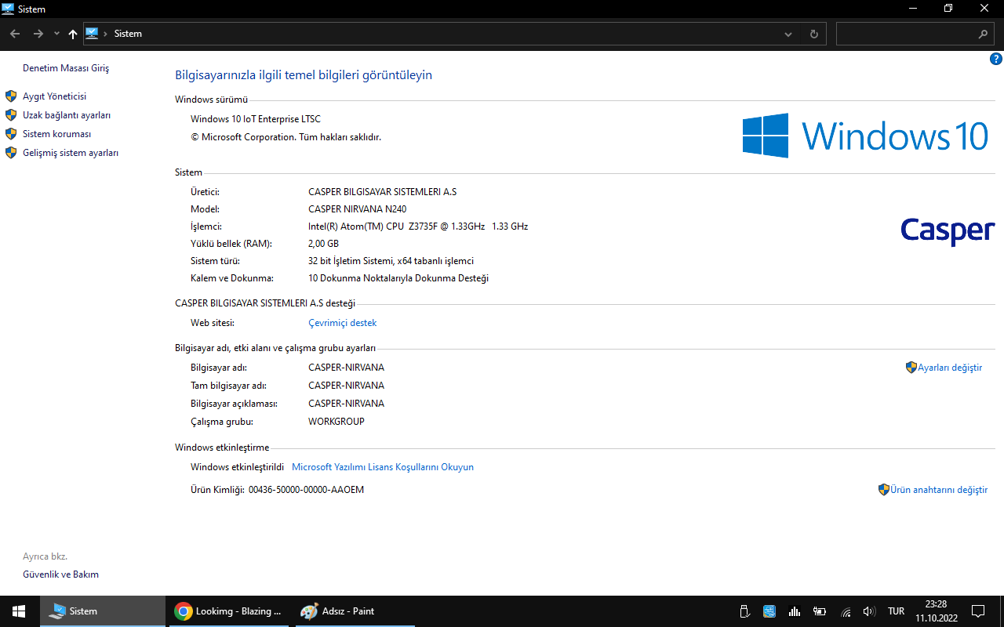
Task: Click Ürün anahtarını değiştir
Action: coord(939,490)
